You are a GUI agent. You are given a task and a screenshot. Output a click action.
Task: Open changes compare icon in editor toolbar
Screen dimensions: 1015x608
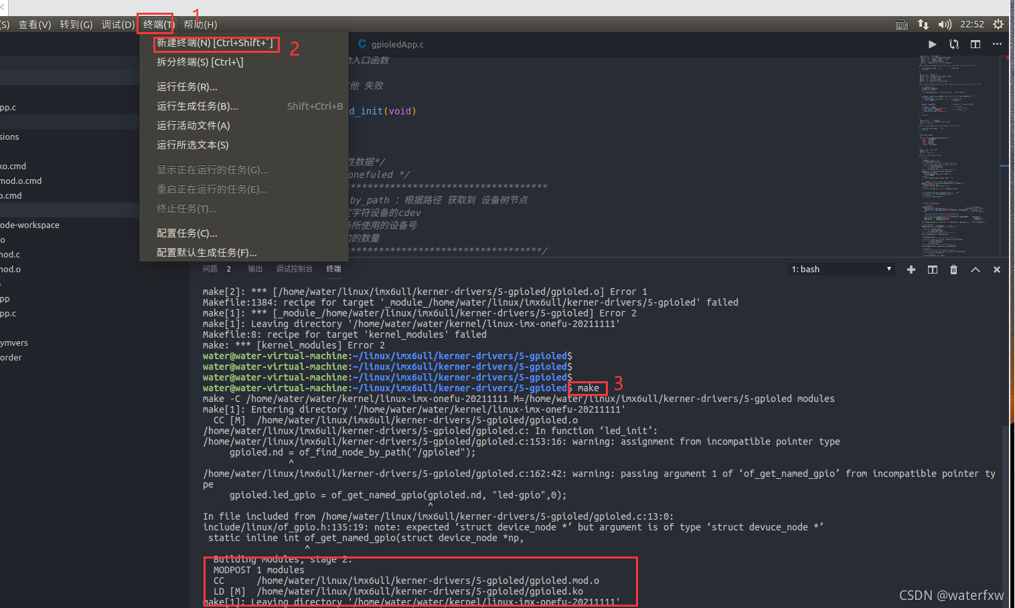coord(954,44)
